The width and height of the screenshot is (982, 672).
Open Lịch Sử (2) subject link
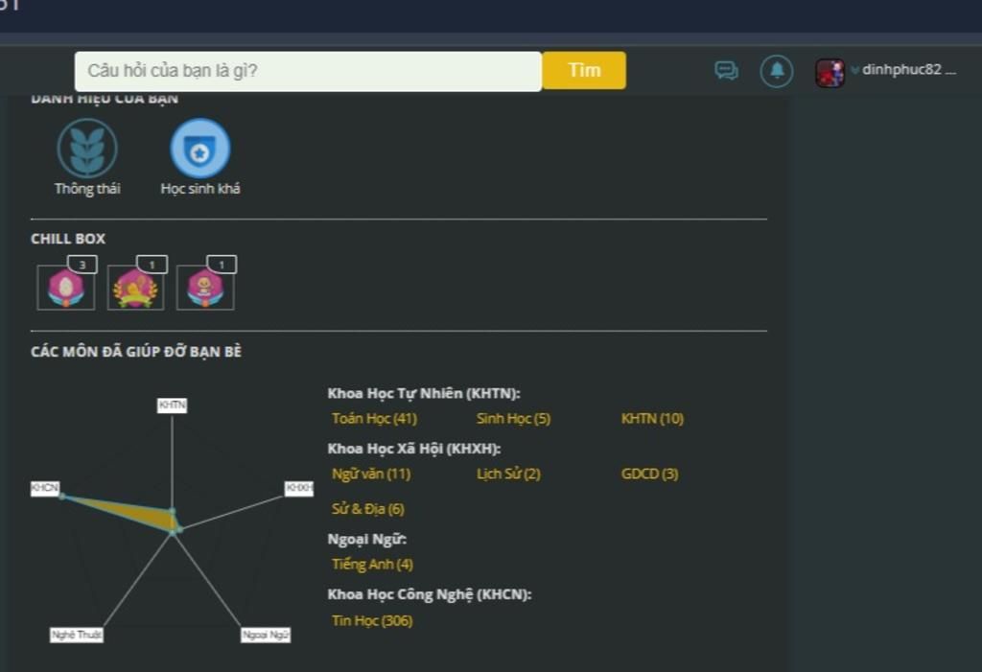coord(508,475)
